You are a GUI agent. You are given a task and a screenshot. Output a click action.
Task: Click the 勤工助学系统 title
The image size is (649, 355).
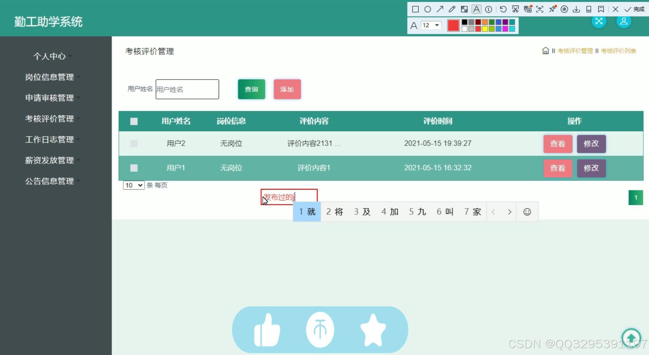pos(48,22)
